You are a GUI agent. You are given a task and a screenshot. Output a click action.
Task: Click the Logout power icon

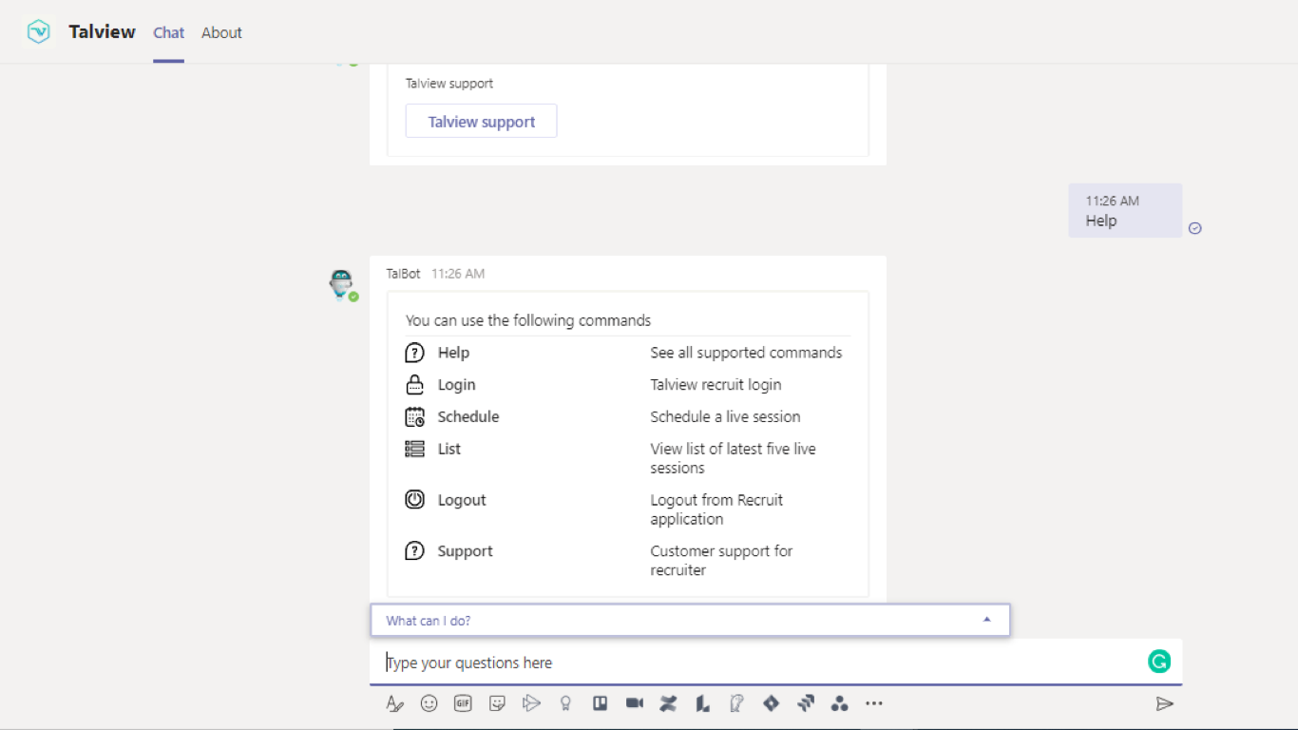click(x=414, y=499)
